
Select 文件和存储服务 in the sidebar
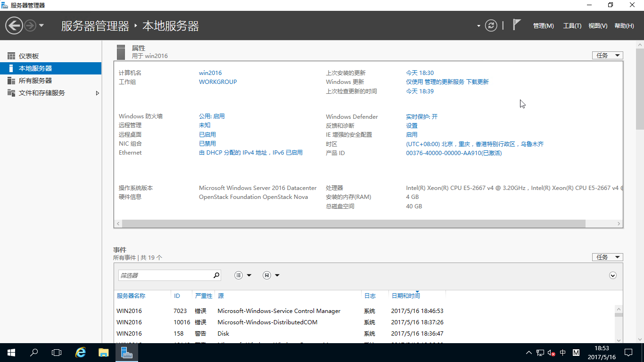click(x=50, y=93)
